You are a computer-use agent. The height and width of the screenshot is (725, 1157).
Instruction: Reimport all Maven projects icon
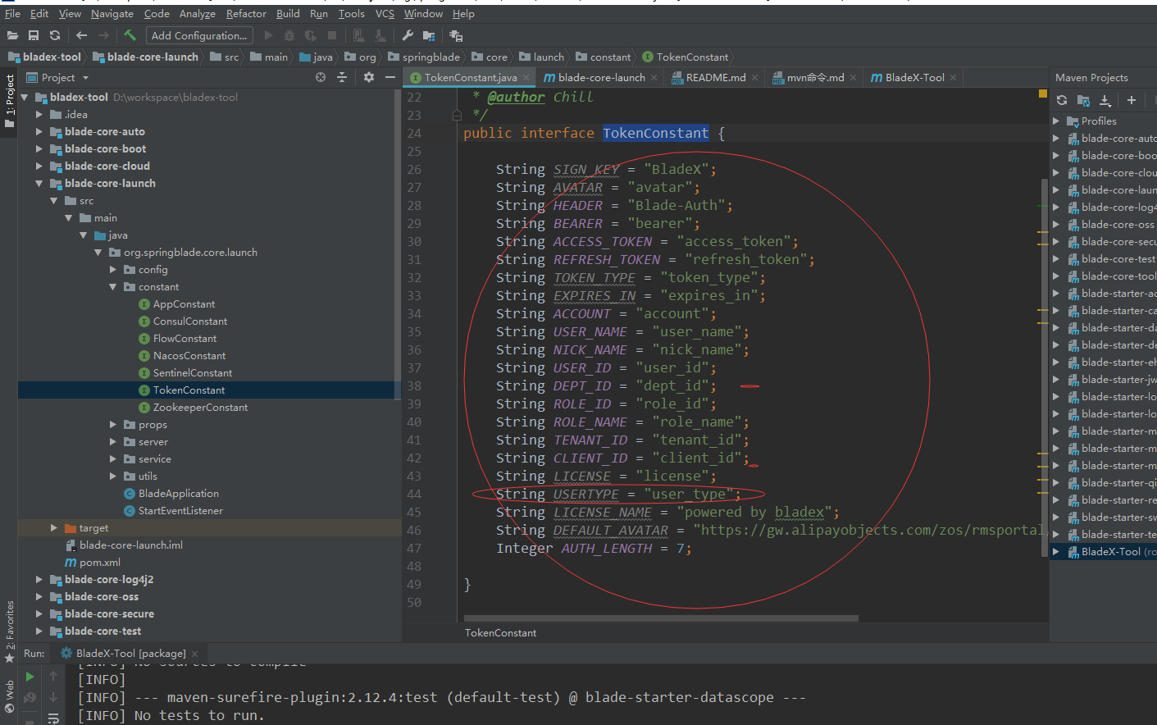click(x=1062, y=100)
